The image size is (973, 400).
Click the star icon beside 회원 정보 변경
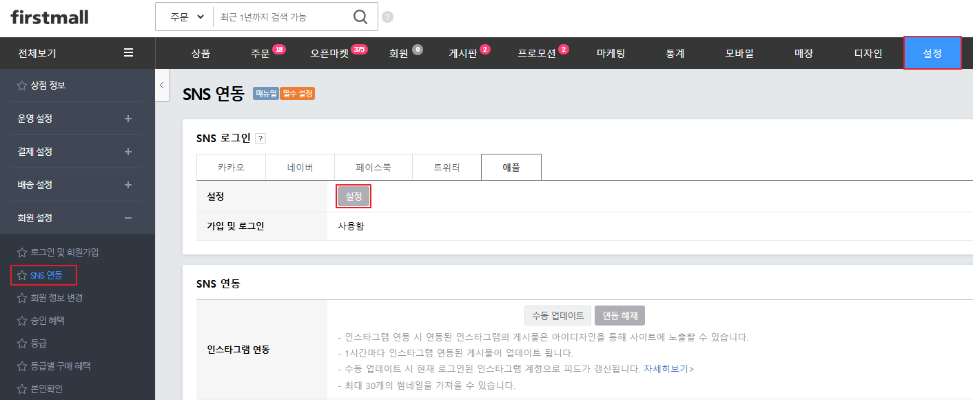(22, 298)
